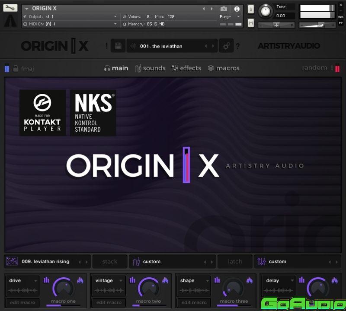Image resolution: width=346 pixels, height=311 pixels.
Task: Go to previous preset before 001. the leviathan
Action: [206, 46]
